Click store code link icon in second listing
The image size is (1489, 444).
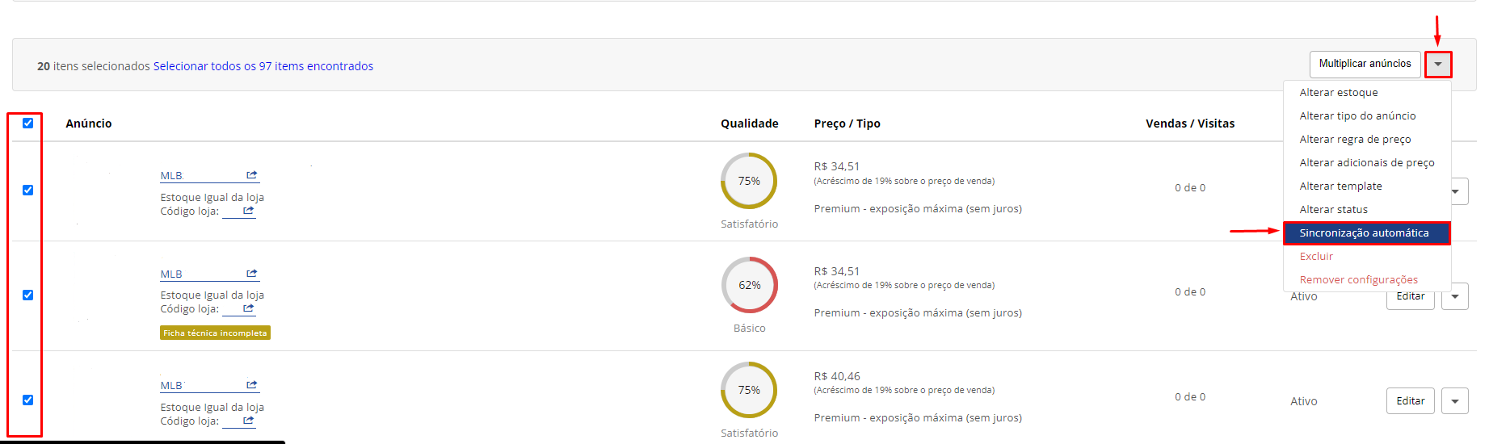[249, 308]
